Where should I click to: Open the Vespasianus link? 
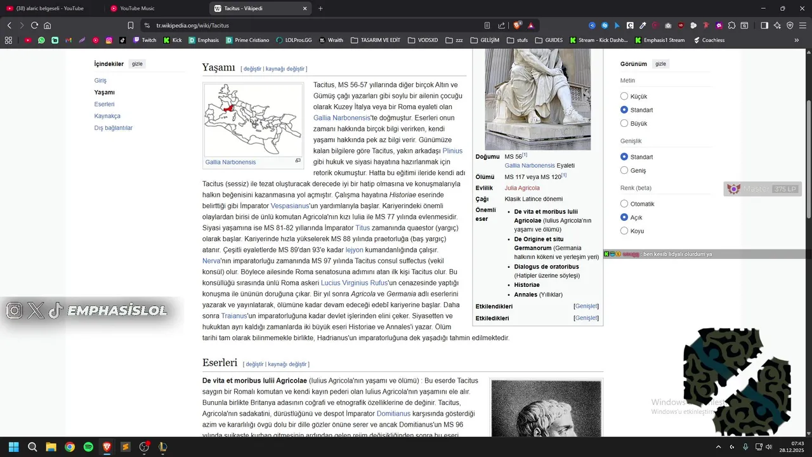point(290,206)
